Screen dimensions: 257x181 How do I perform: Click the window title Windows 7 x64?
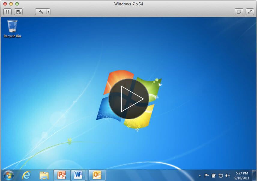click(x=129, y=4)
